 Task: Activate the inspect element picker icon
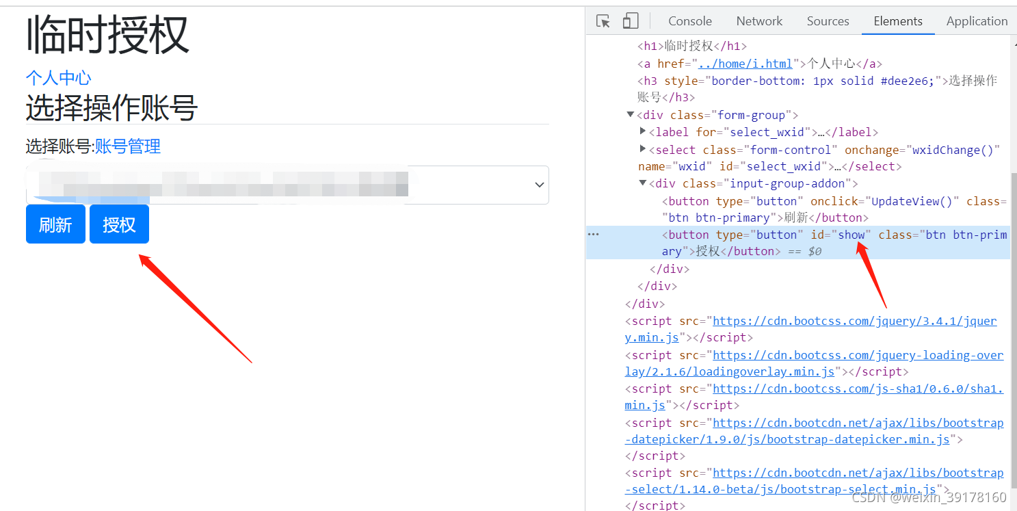click(x=603, y=21)
